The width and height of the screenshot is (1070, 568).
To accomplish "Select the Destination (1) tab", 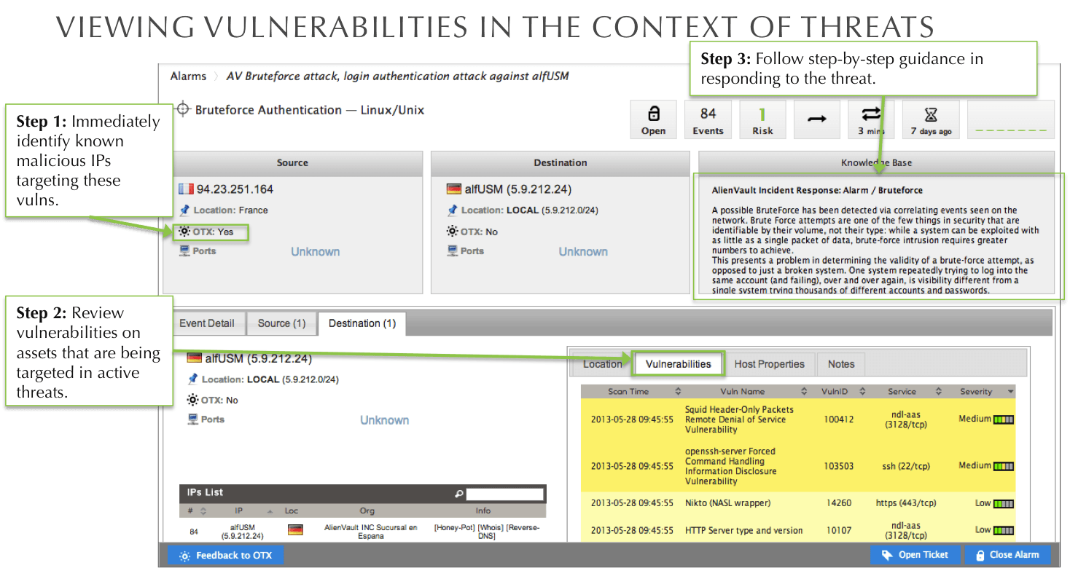I will pyautogui.click(x=362, y=323).
